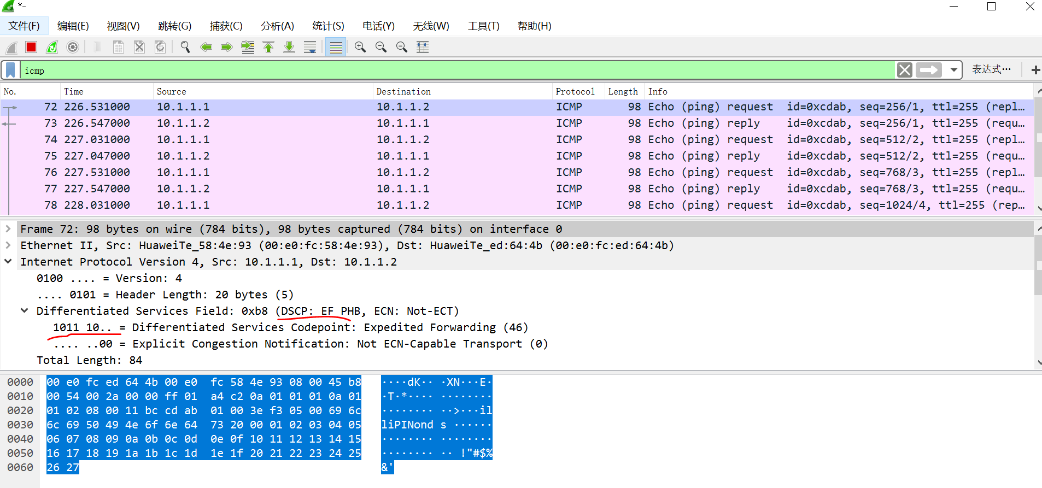Save the capture file via toolbar

coord(118,48)
